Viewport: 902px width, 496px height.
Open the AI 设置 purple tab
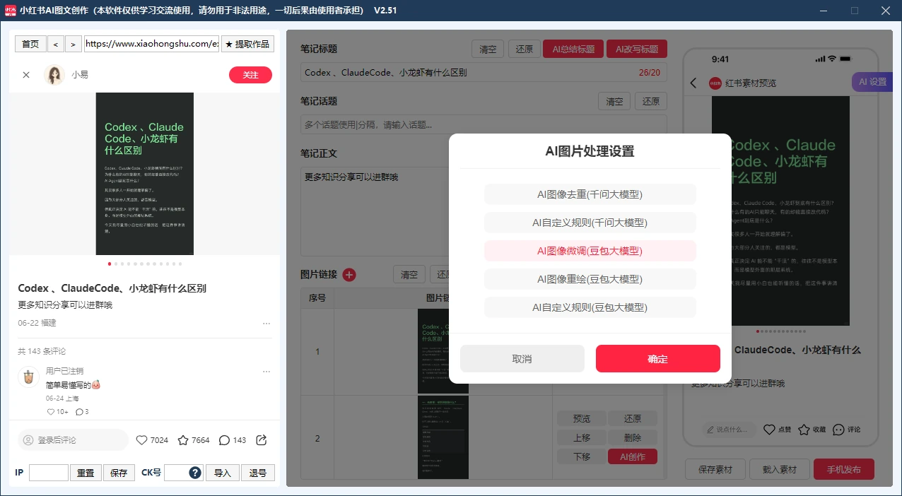872,81
